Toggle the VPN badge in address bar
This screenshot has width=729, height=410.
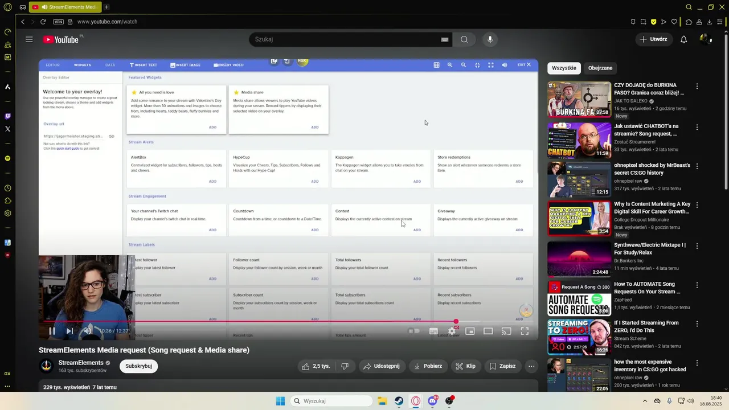tap(58, 22)
